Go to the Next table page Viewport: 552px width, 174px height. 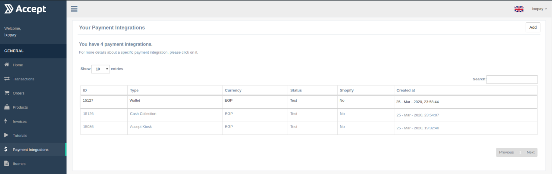[x=530, y=153]
